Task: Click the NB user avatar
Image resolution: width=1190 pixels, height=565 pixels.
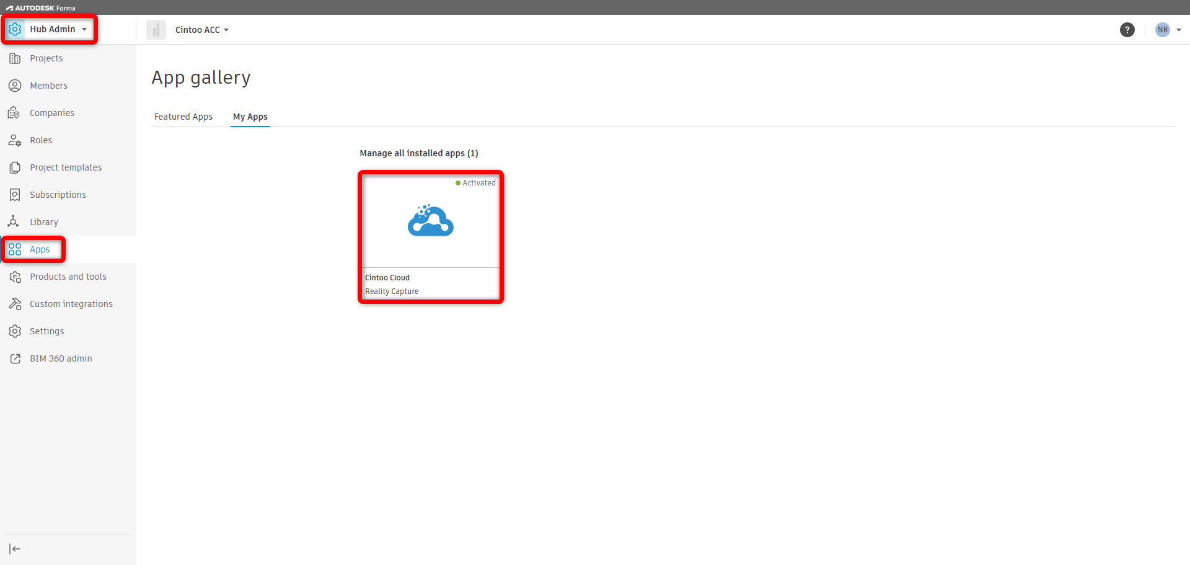Action: 1162,30
